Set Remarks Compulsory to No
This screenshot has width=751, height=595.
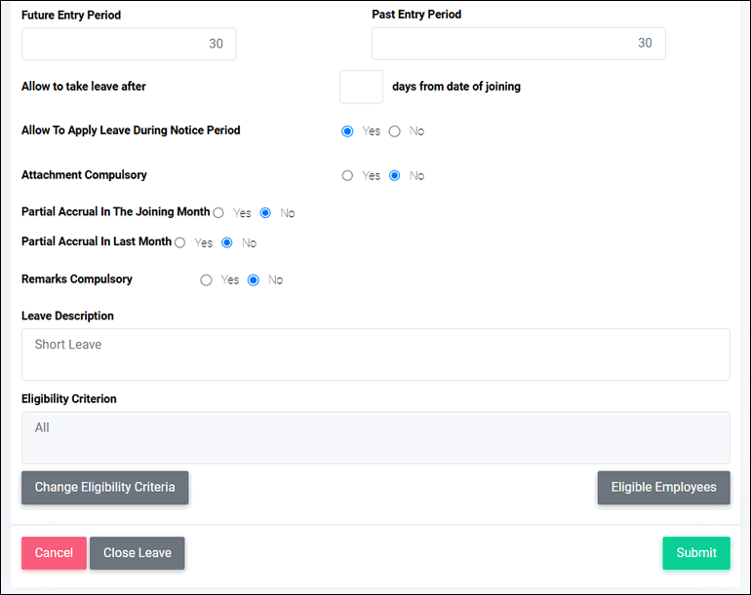pos(254,279)
